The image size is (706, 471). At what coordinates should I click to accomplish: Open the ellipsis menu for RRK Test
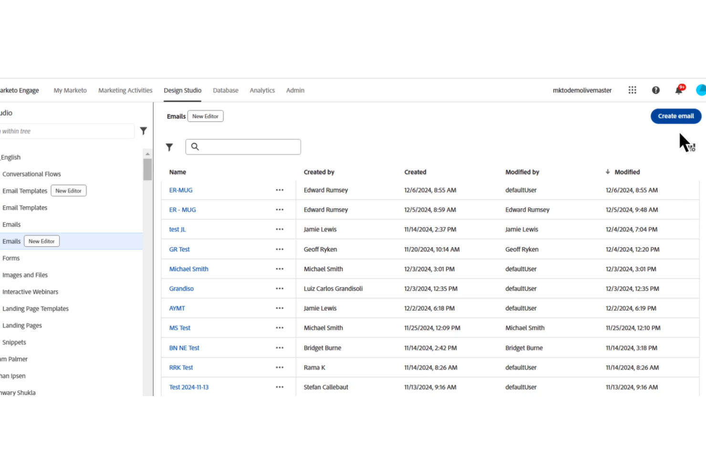pyautogui.click(x=280, y=367)
